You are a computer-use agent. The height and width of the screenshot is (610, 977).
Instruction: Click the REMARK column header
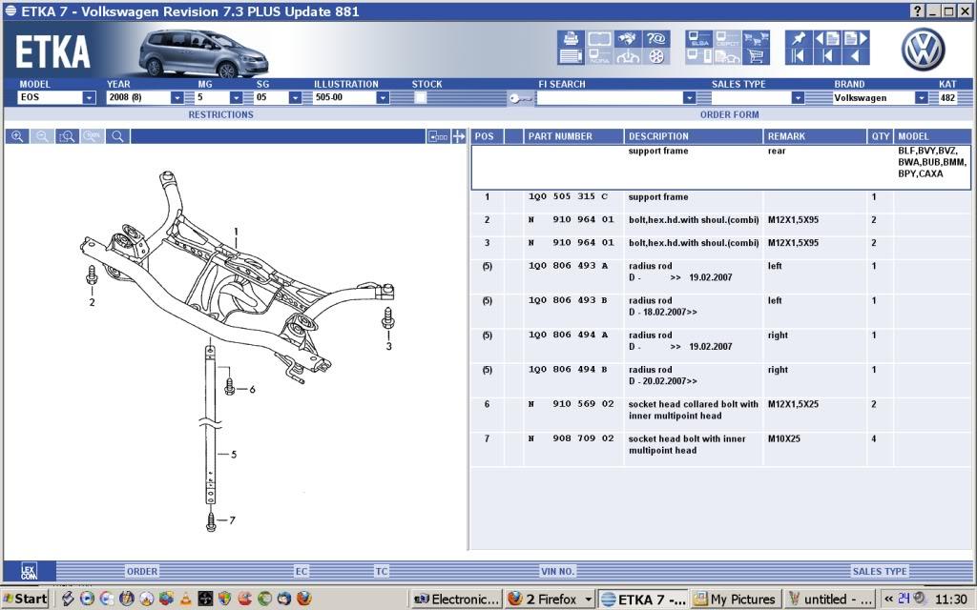pos(815,136)
